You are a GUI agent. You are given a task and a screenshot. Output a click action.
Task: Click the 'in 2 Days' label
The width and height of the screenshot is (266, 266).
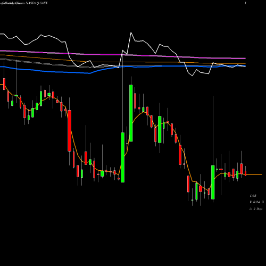point(256,209)
